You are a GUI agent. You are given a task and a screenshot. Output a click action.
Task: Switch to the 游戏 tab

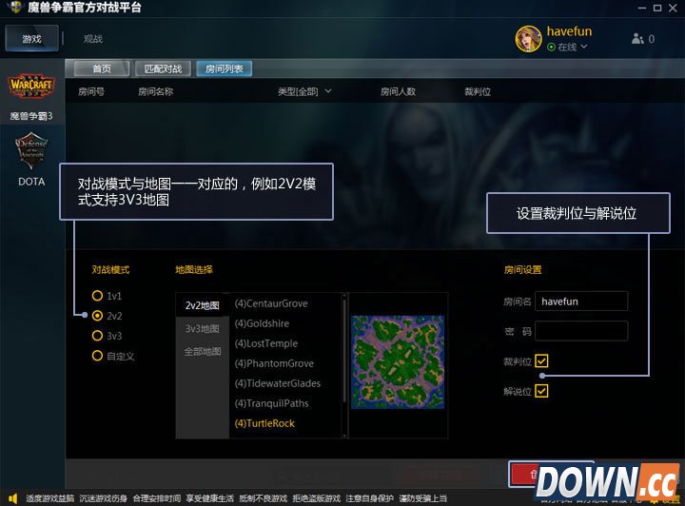pos(32,38)
